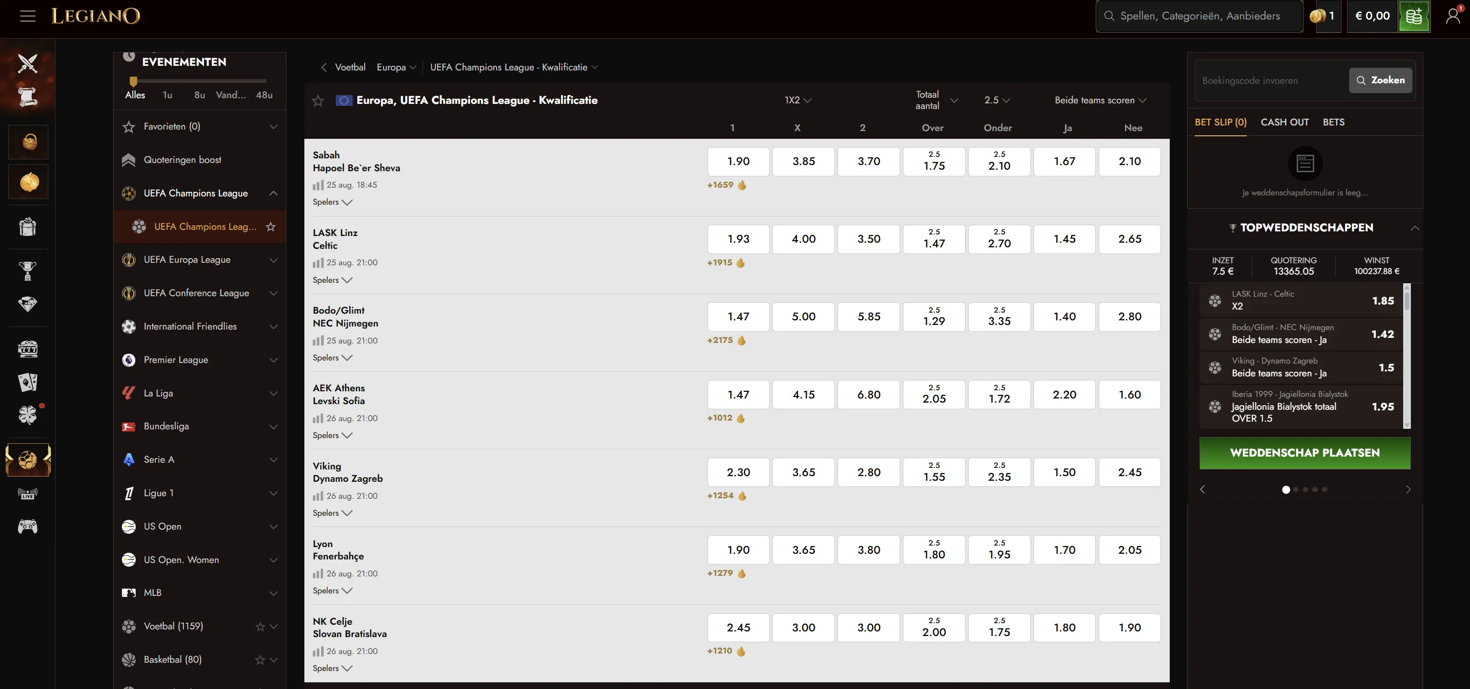Select odds 1.90 for Sabah win
1470x689 pixels.
(x=738, y=161)
